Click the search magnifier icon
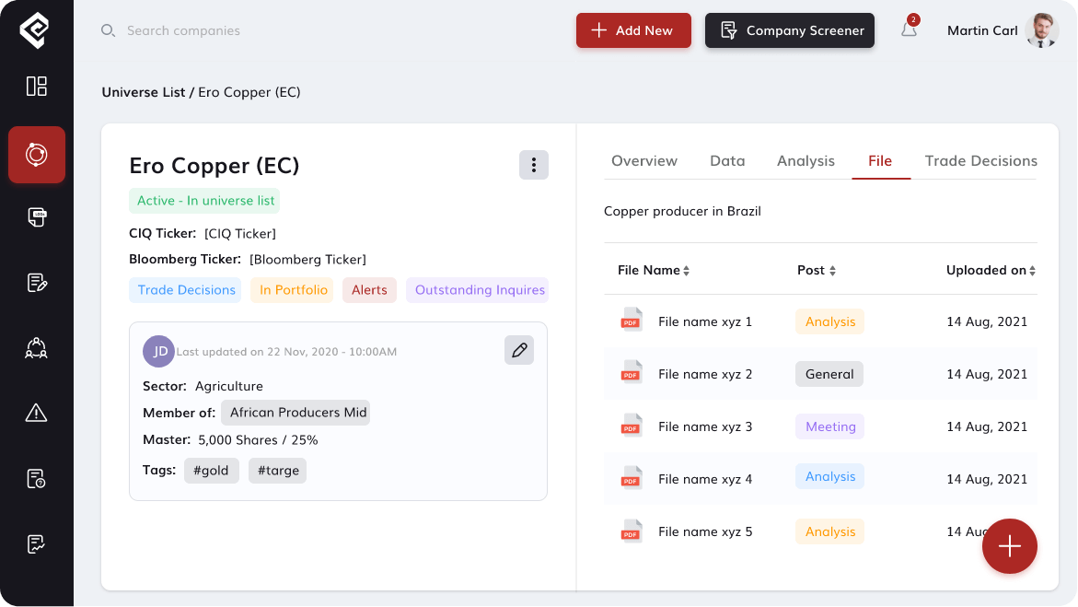Screen dimensions: 1078x607 click(x=108, y=30)
